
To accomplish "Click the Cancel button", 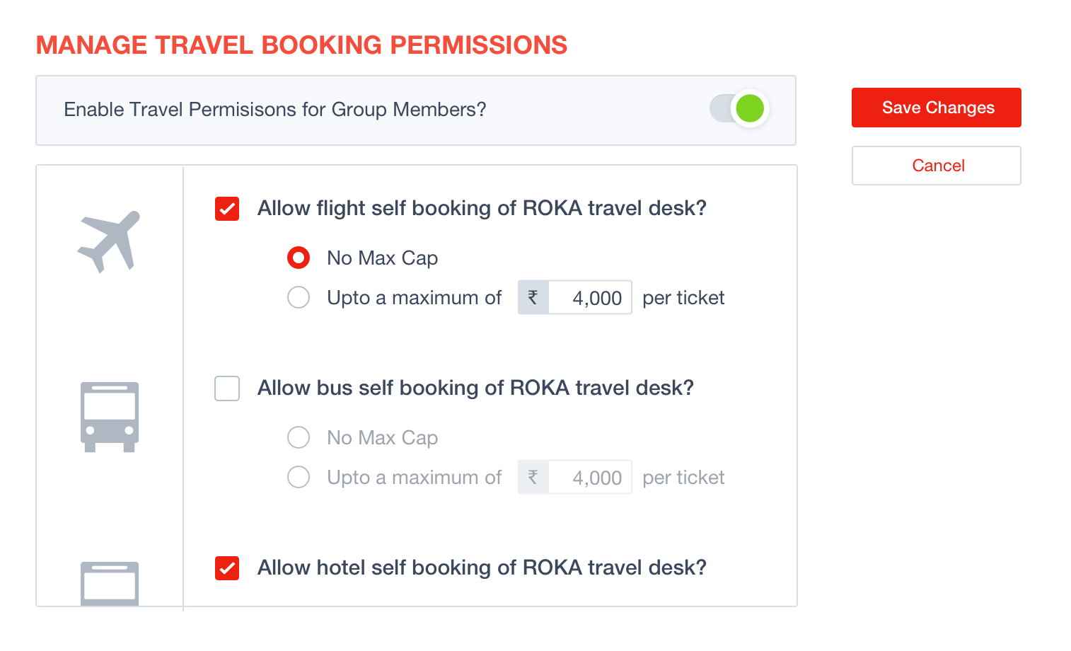I will click(937, 166).
